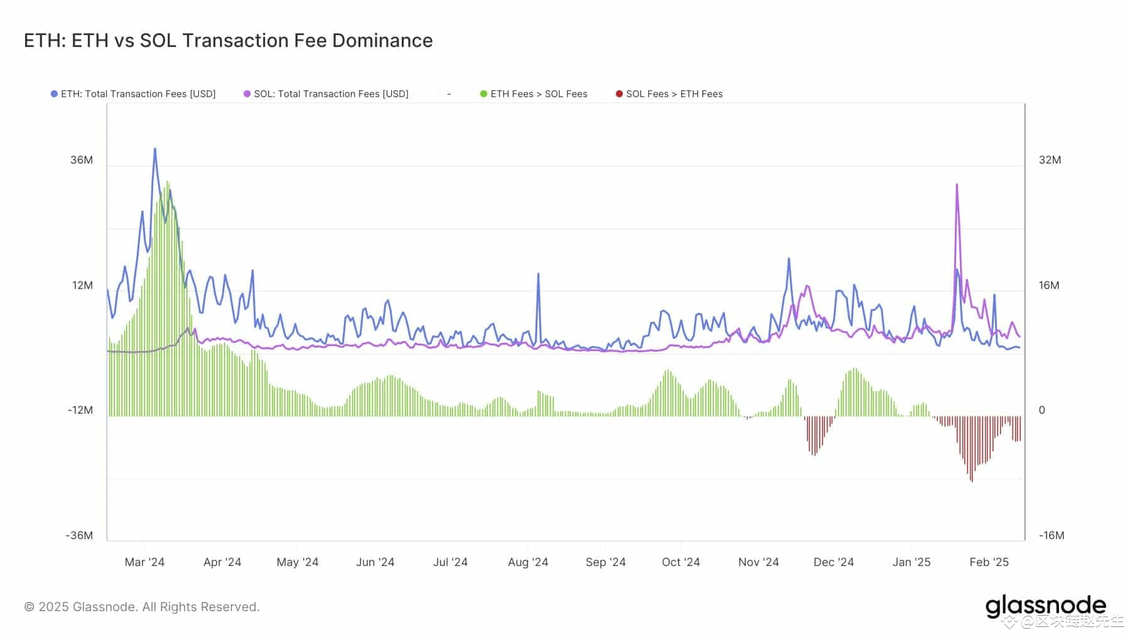Select the chart title 'ETH: ETH vs SOL Transaction Fee Dominance'
This screenshot has width=1130, height=635.
click(x=228, y=40)
